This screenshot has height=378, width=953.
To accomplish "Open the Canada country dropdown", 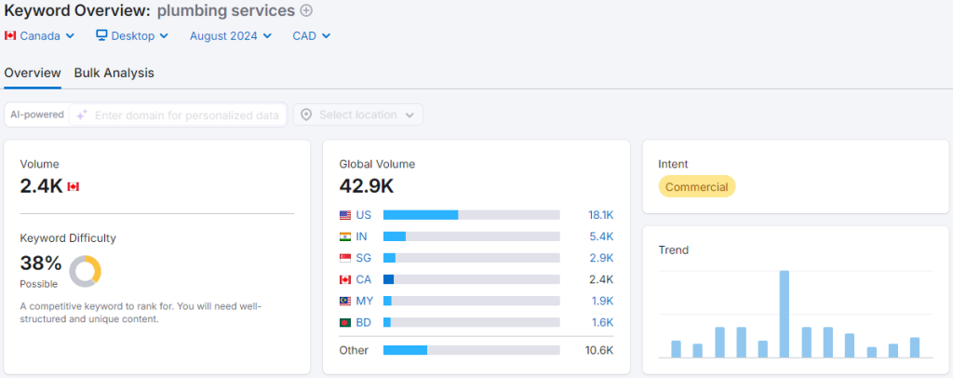I will pyautogui.click(x=39, y=36).
